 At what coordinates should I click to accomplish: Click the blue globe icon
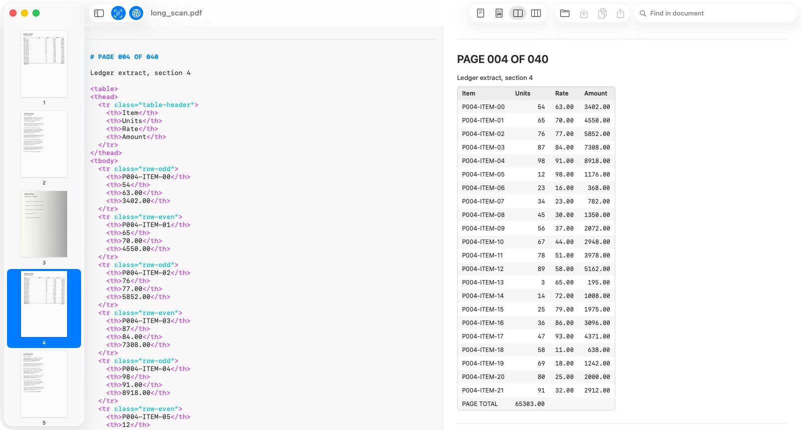[136, 13]
